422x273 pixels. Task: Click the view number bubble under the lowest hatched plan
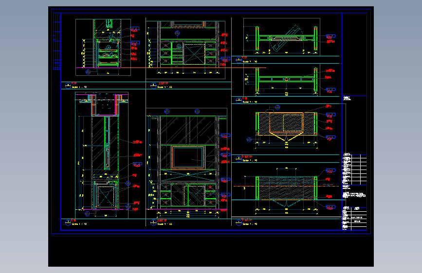point(239,222)
